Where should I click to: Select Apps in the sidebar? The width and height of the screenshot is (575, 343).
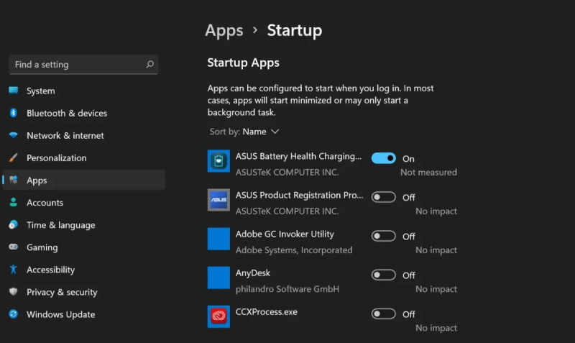83,180
